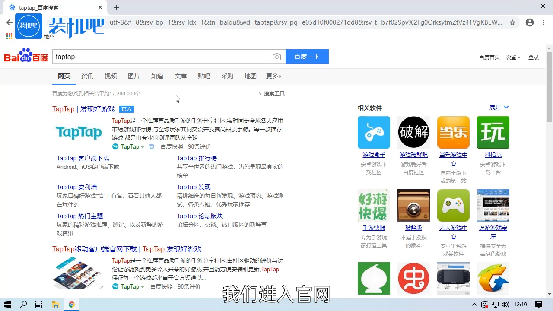This screenshot has height=311, width=553.
Task: Switch to the 贴吧 tab
Action: point(203,76)
